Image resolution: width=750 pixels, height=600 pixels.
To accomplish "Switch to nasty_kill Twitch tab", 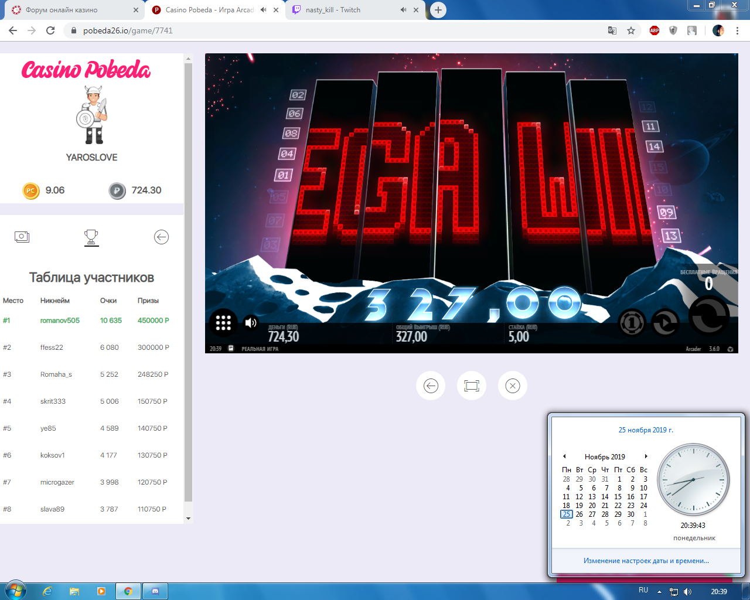I will pyautogui.click(x=340, y=10).
